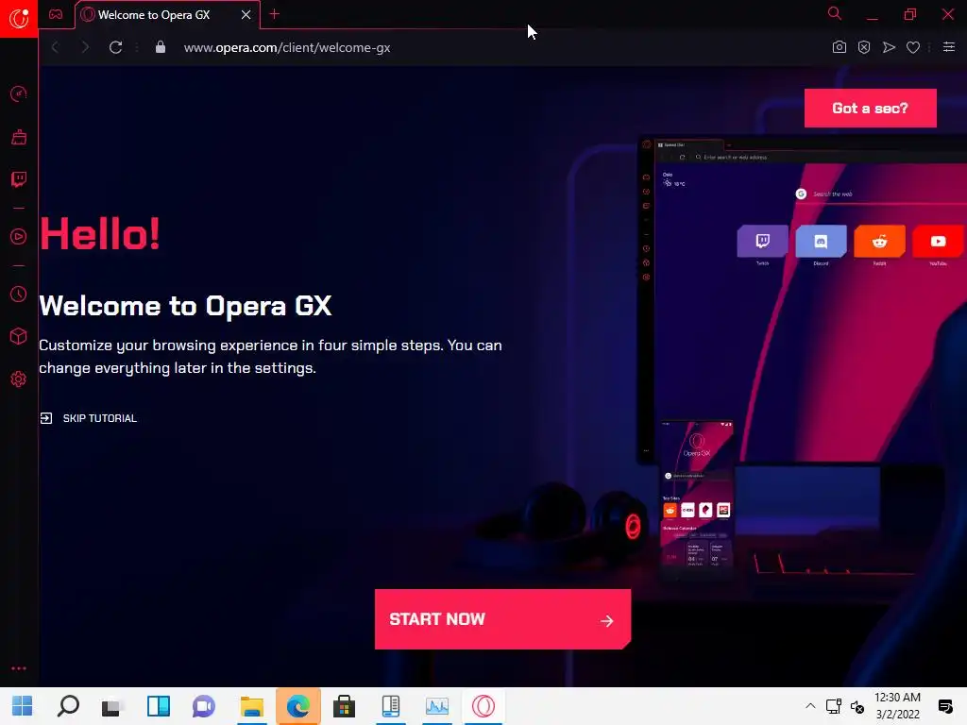Go back to previous page

coord(55,47)
